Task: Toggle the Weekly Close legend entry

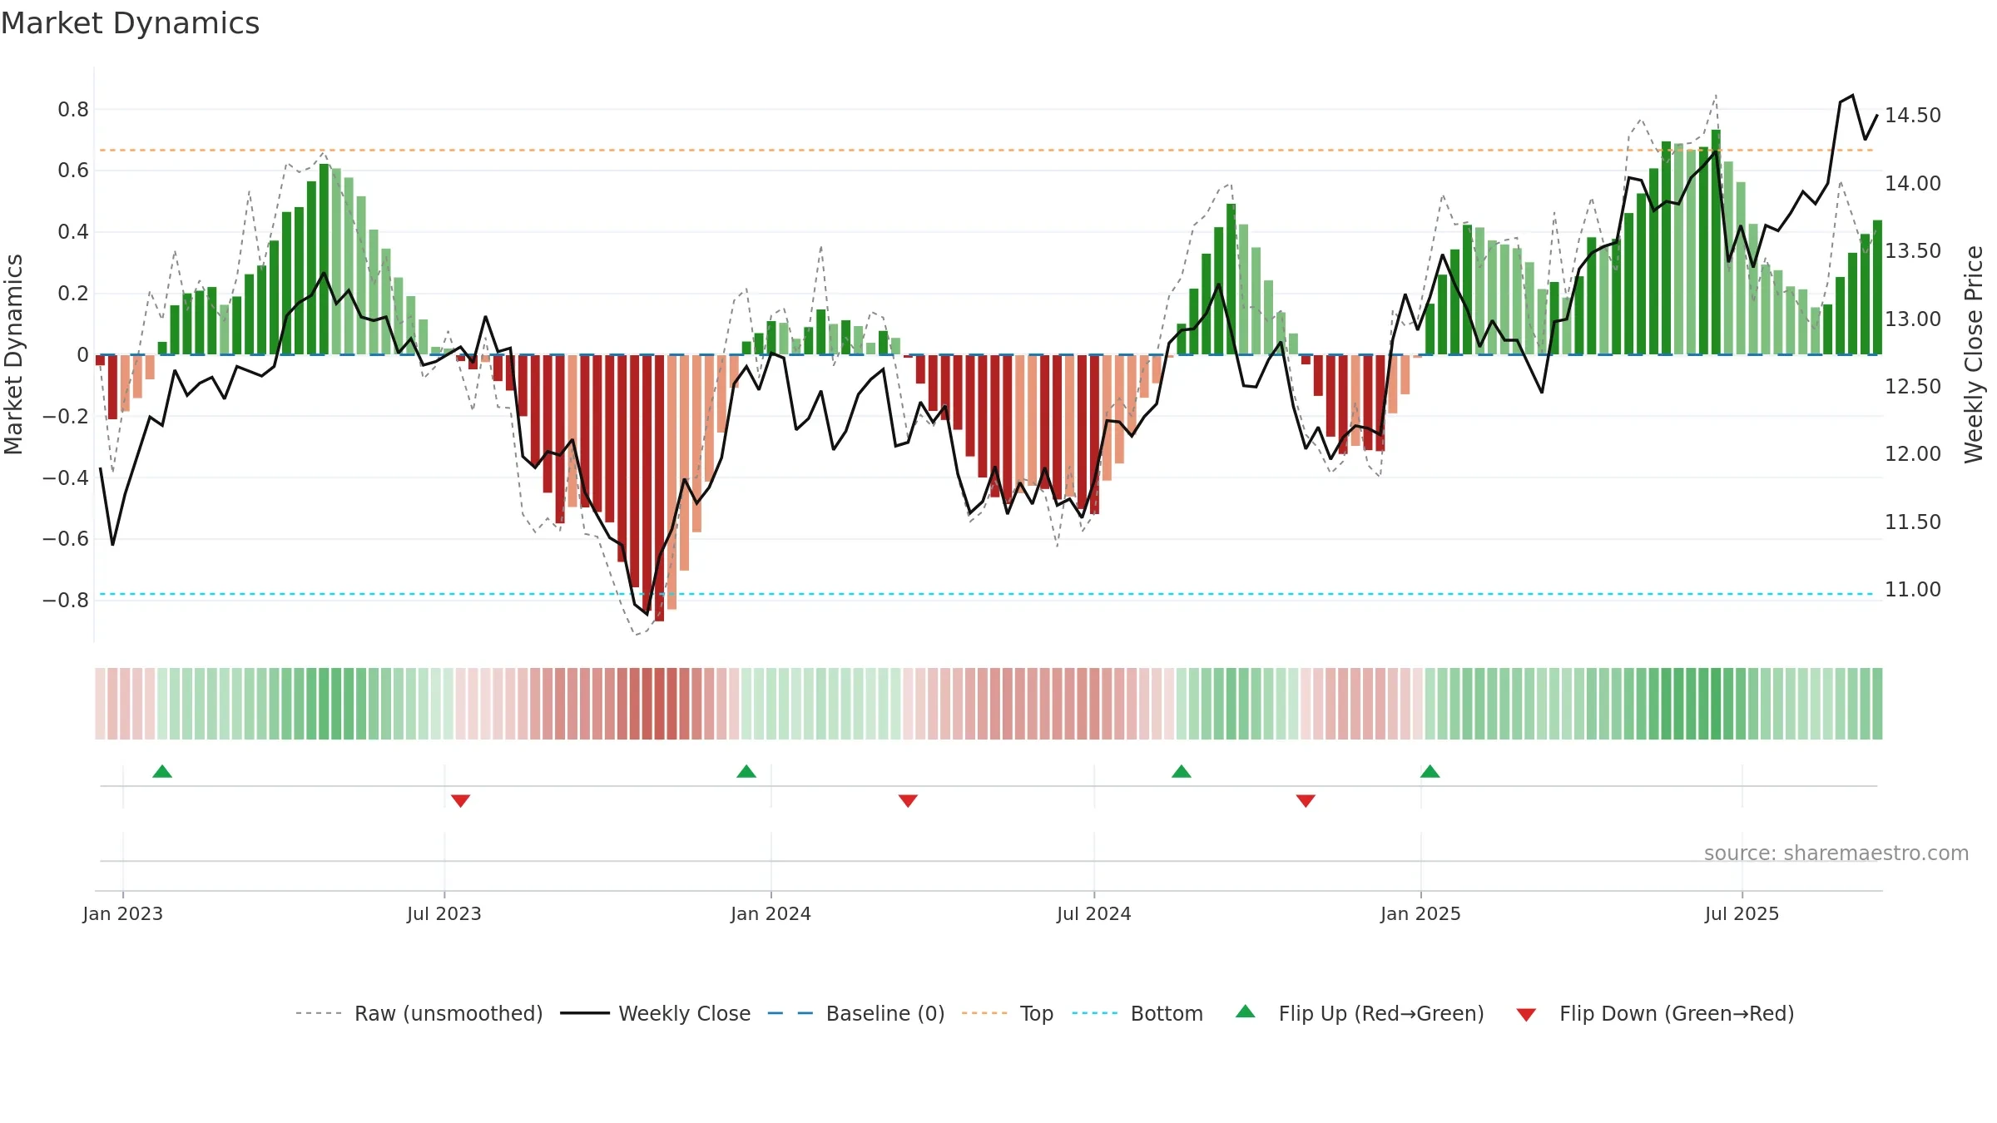Action: click(x=655, y=1013)
